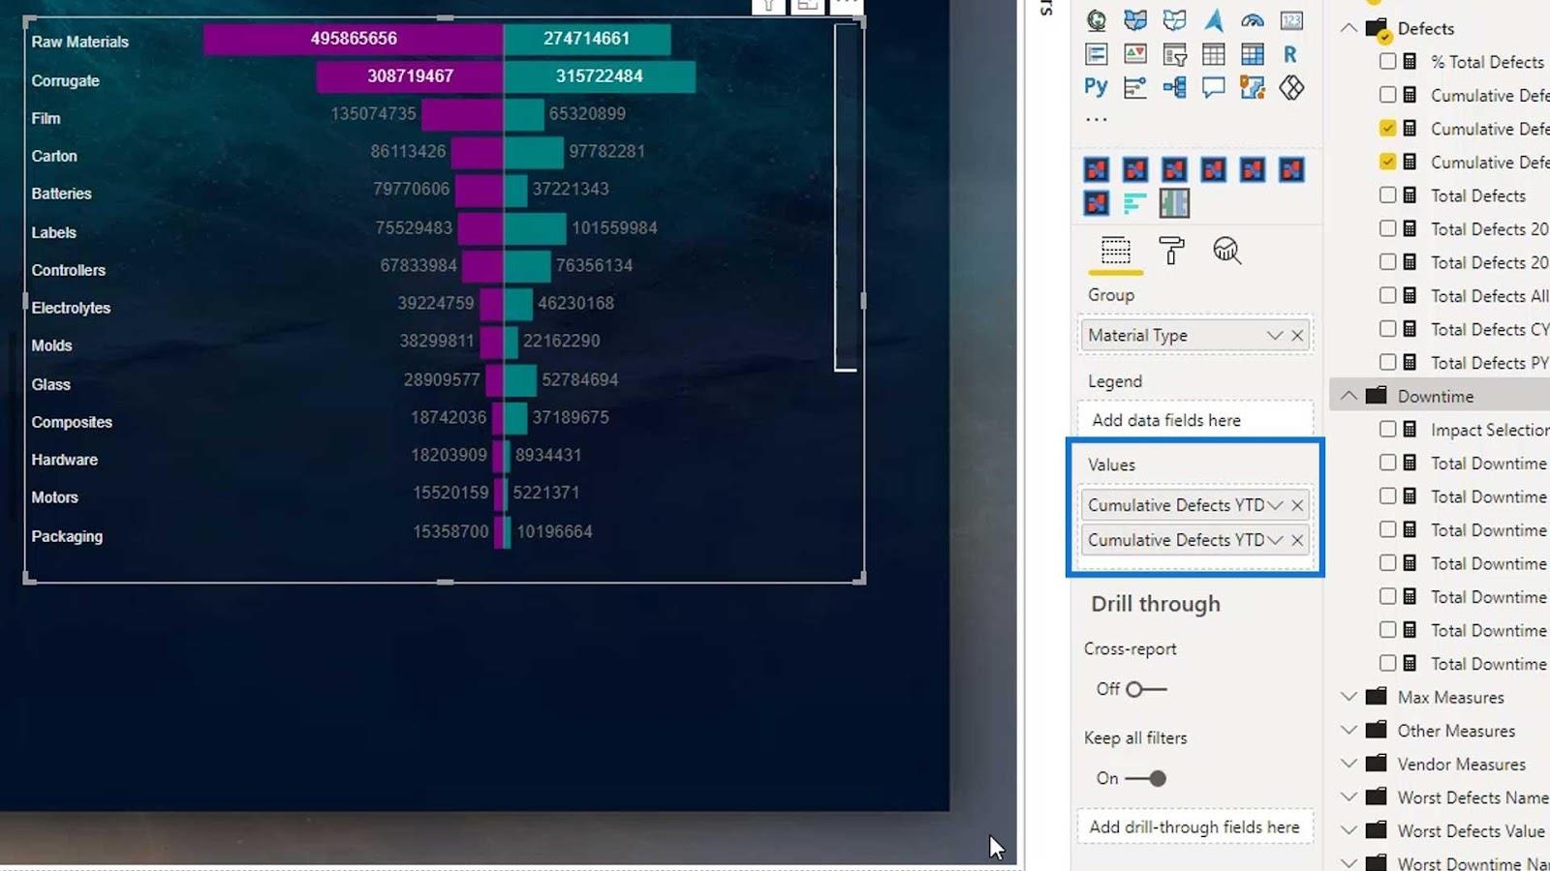Remove Material Type from Group well
Image resolution: width=1550 pixels, height=871 pixels.
(x=1297, y=335)
